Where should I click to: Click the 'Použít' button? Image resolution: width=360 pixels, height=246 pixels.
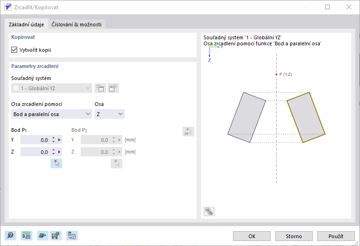click(x=335, y=236)
